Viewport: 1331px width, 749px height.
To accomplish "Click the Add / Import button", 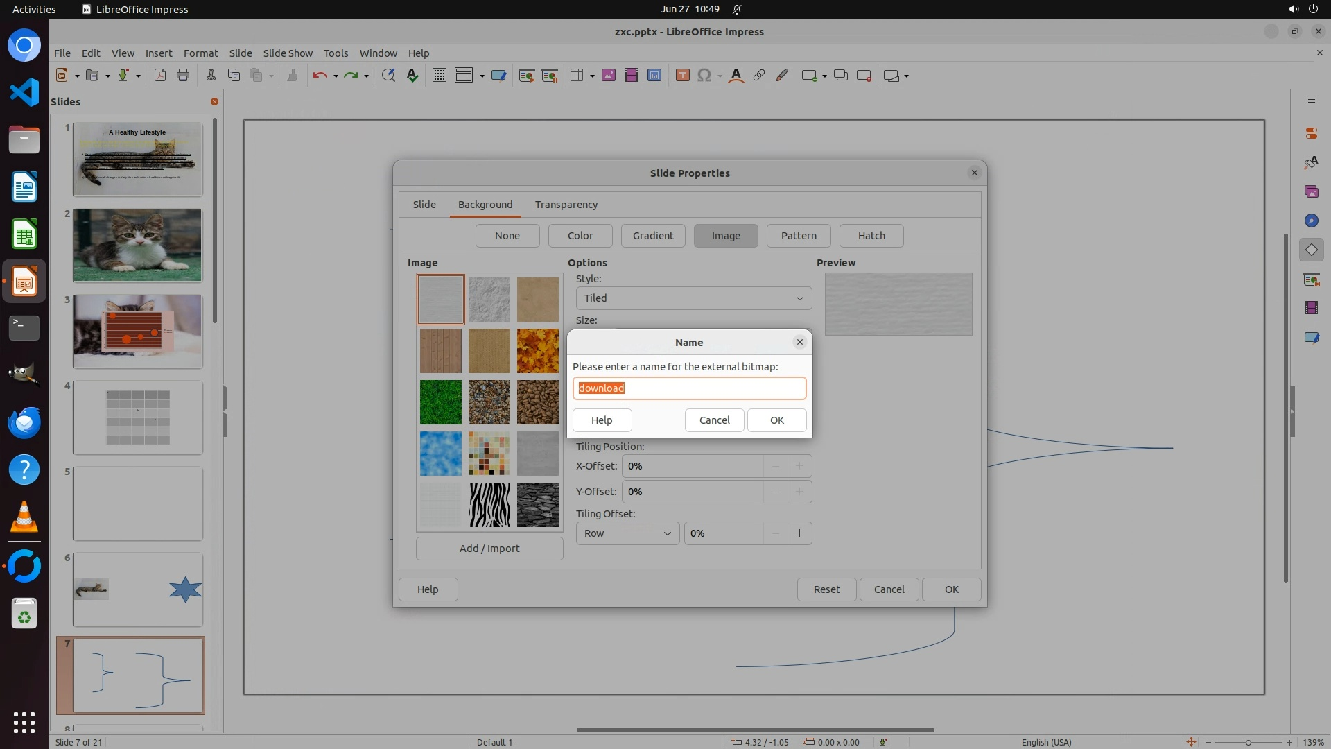I will [x=489, y=549].
